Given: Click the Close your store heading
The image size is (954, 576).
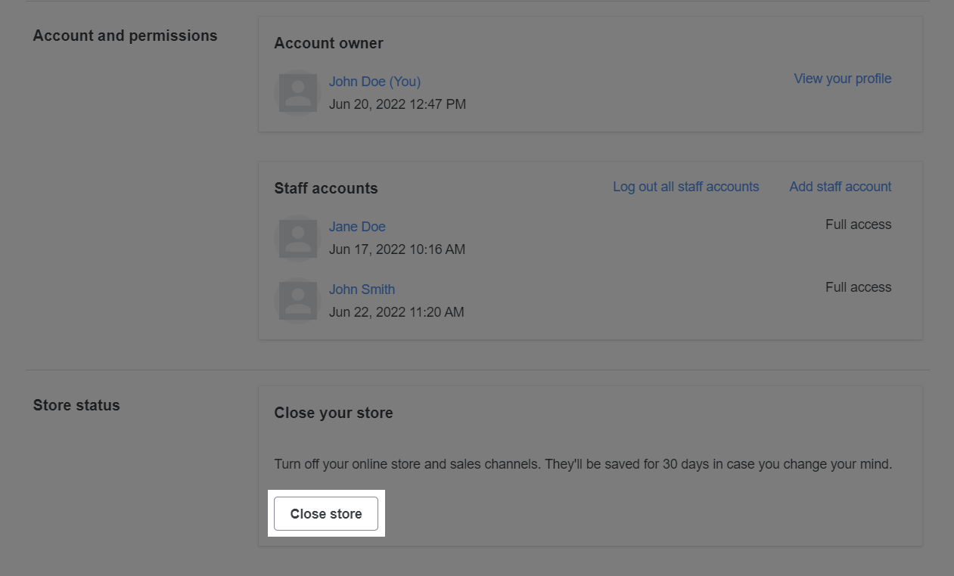Looking at the screenshot, I should (x=333, y=413).
